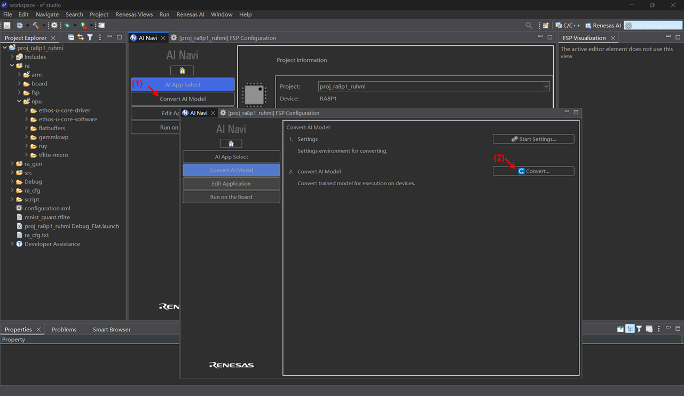Image resolution: width=684 pixels, height=396 pixels.
Task: Click Properties view funnel filter icon
Action: [639, 329]
